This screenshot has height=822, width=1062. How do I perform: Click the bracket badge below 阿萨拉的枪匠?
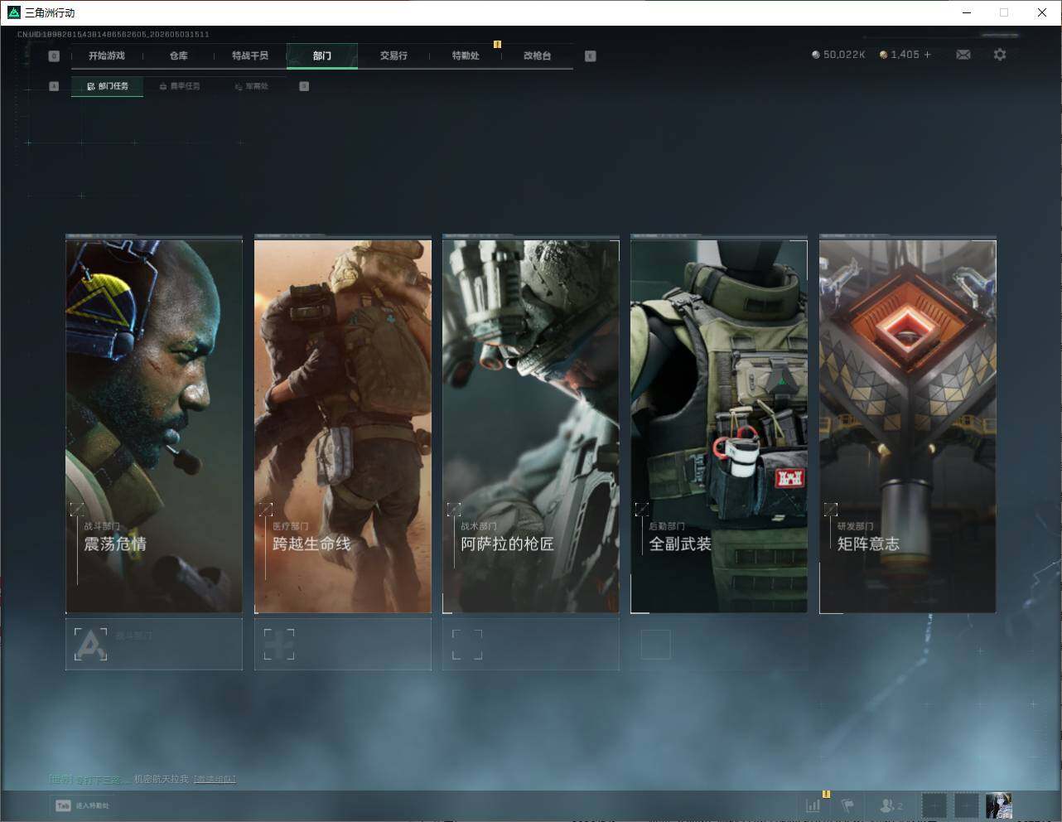point(467,644)
